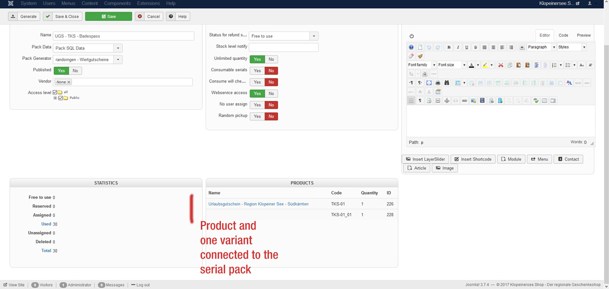Set Consume will check to Yes

pos(257,82)
